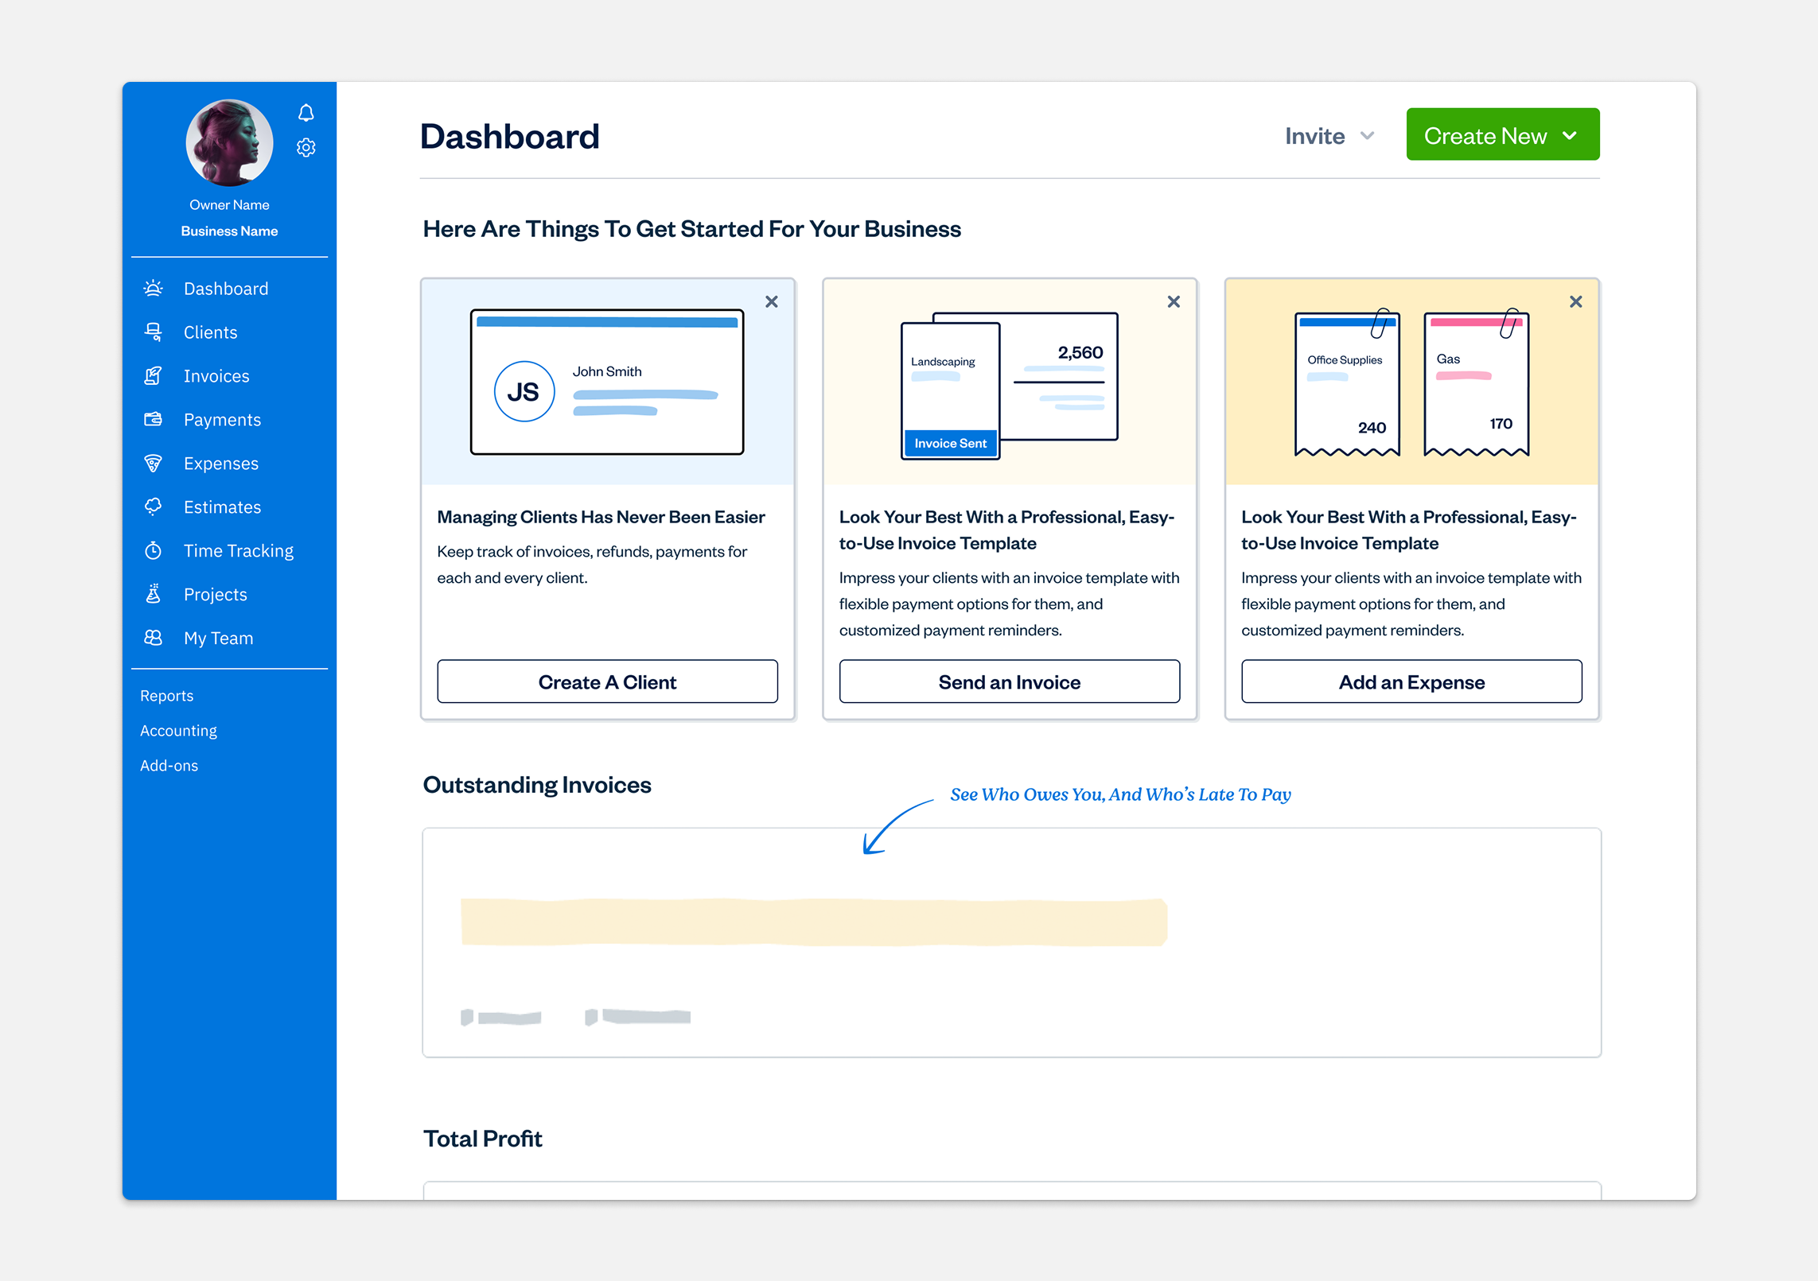The image size is (1818, 1281).
Task: Click the outstanding invoices yellow bar
Action: point(813,922)
